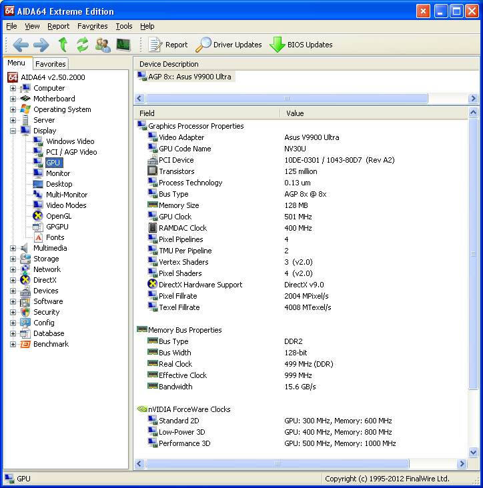This screenshot has width=483, height=488.
Task: Select AGP 8x: Asus V9900 Ultra device
Action: coord(185,77)
